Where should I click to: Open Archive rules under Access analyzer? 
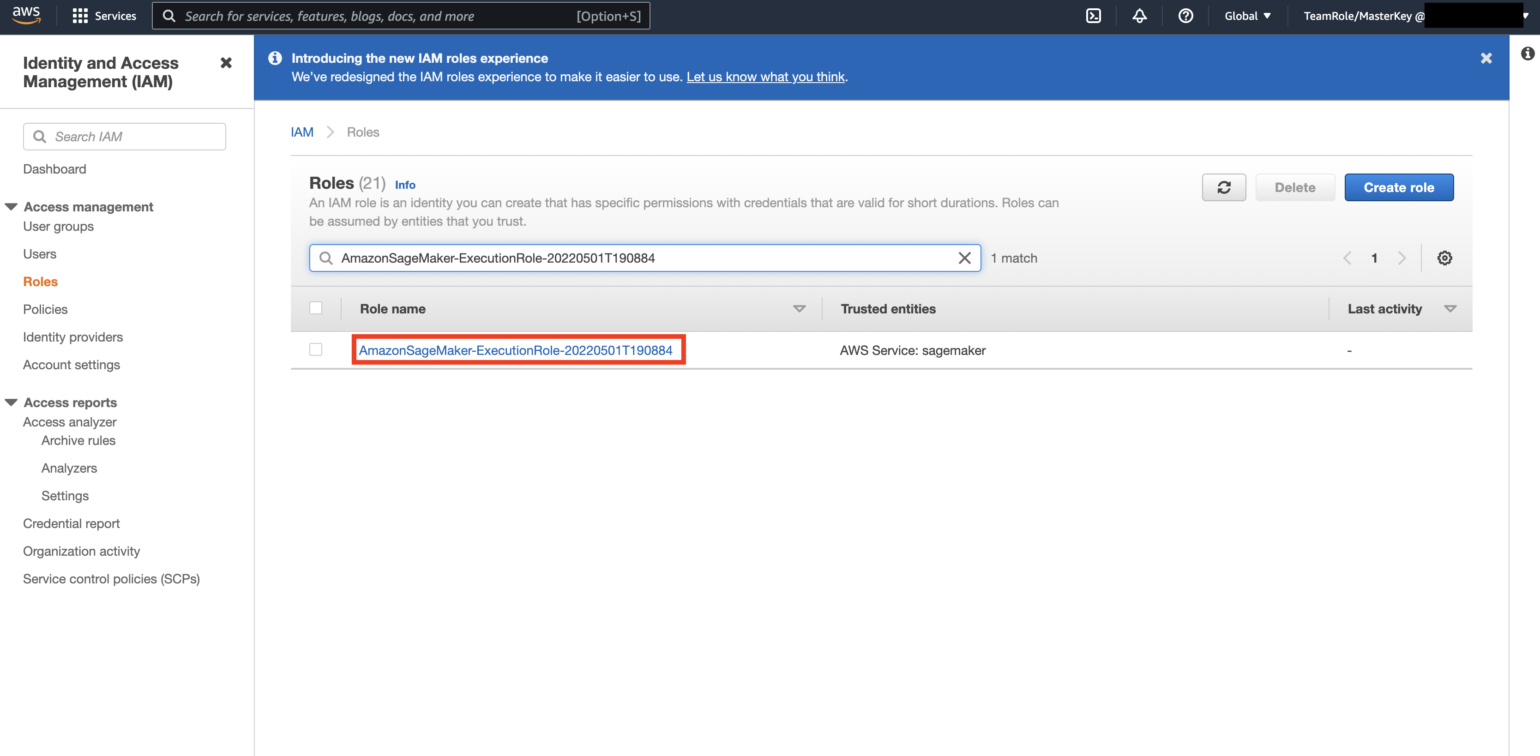click(x=78, y=440)
